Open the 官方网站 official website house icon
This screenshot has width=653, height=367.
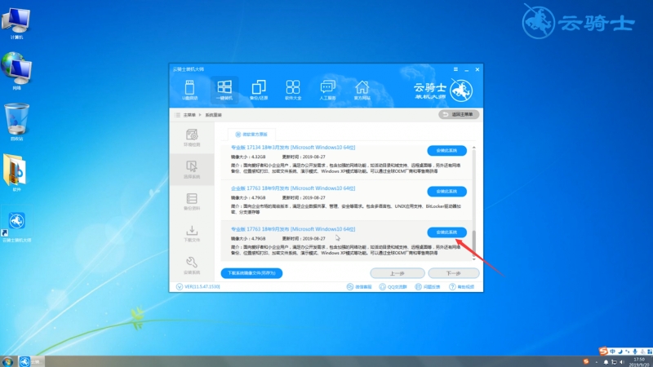pos(362,90)
